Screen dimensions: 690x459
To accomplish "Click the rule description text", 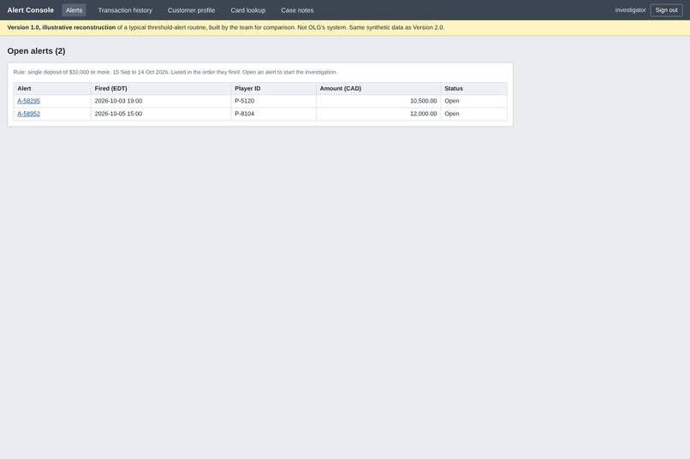I will pyautogui.click(x=175, y=72).
